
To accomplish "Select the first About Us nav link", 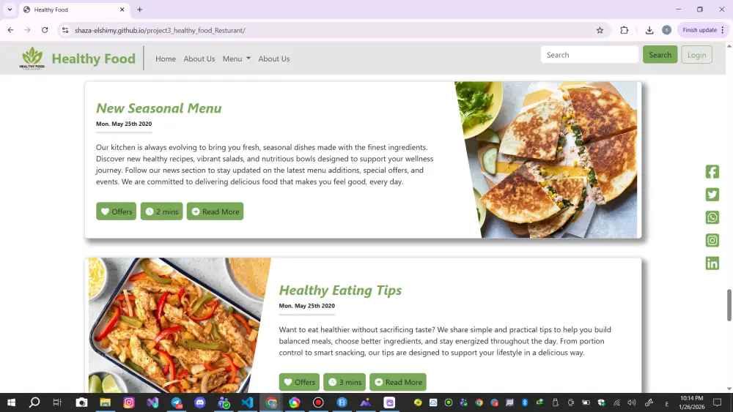I will click(199, 59).
